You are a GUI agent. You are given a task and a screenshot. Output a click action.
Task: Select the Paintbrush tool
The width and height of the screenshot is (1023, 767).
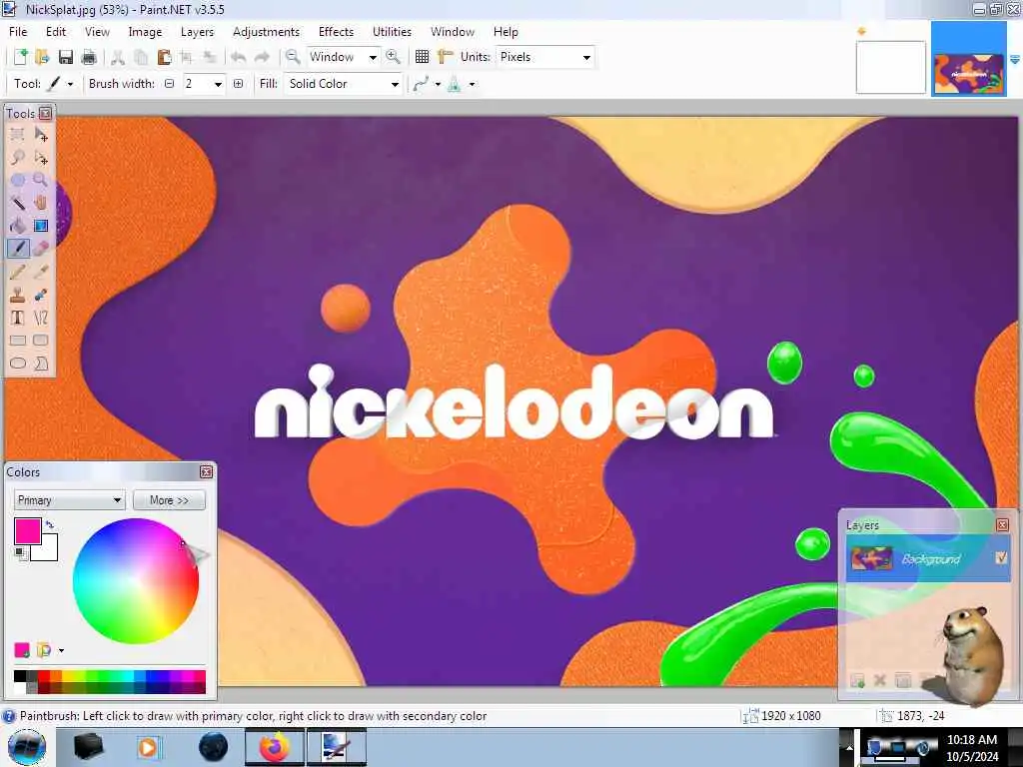click(18, 249)
